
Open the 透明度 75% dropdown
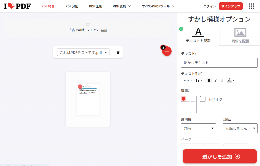(198, 128)
